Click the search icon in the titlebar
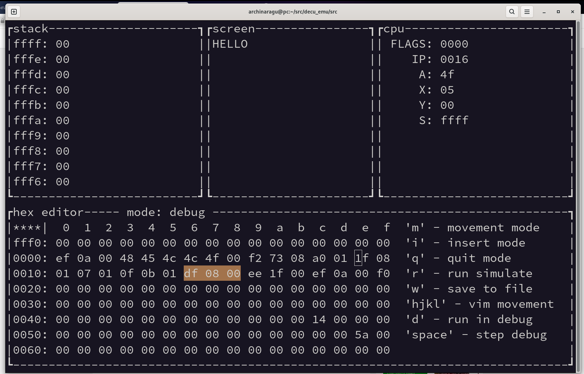The width and height of the screenshot is (584, 374). pos(512,11)
